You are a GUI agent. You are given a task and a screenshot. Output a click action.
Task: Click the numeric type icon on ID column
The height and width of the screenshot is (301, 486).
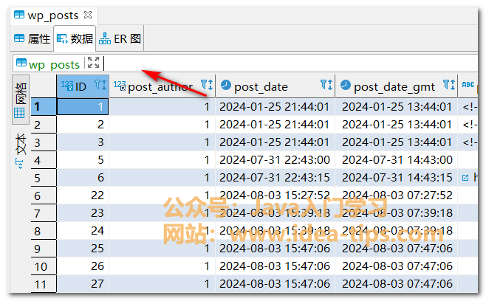pyautogui.click(x=67, y=86)
